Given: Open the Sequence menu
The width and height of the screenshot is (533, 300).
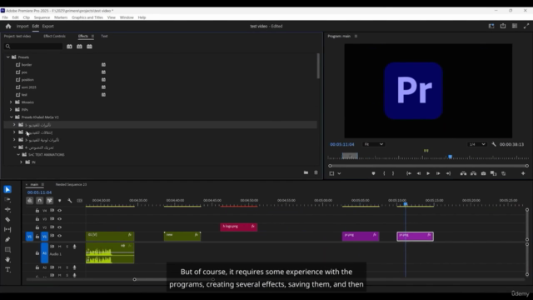Looking at the screenshot, I should click(42, 17).
